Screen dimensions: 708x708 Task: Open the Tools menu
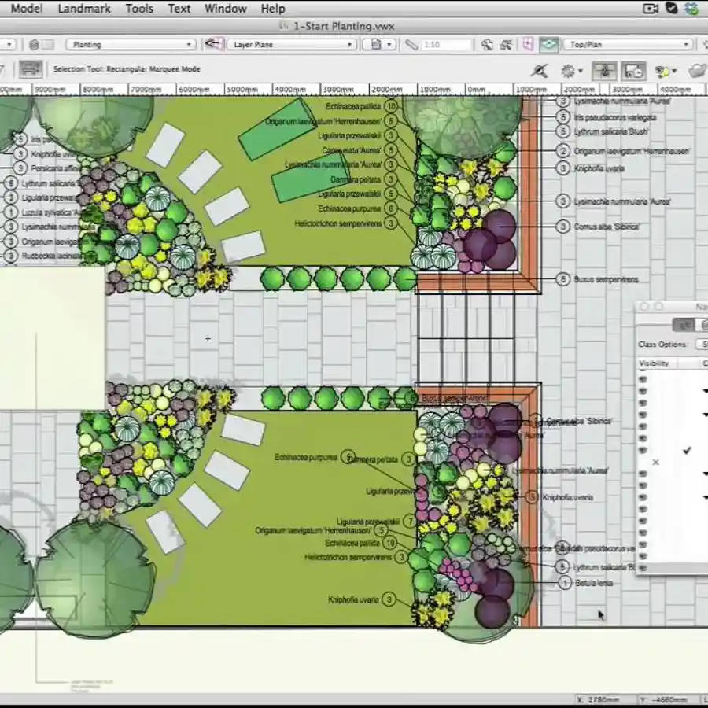(139, 9)
